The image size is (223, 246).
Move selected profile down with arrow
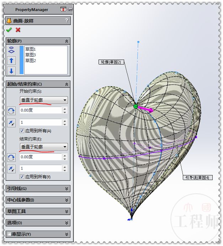click(11, 71)
